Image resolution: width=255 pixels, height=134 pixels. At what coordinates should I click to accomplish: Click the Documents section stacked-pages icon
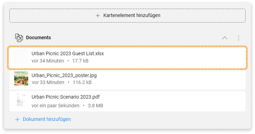pos(19,38)
